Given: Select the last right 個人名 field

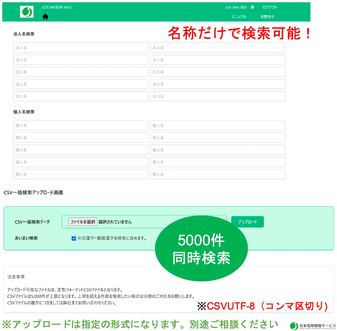Looking at the screenshot, I should pyautogui.click(x=218, y=174).
